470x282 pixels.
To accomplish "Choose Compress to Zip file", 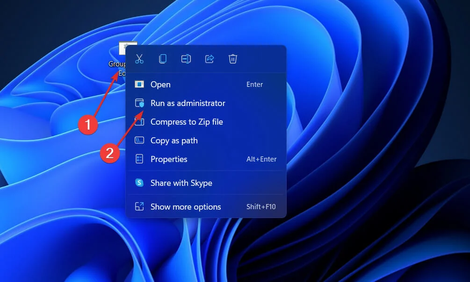I will [206, 122].
